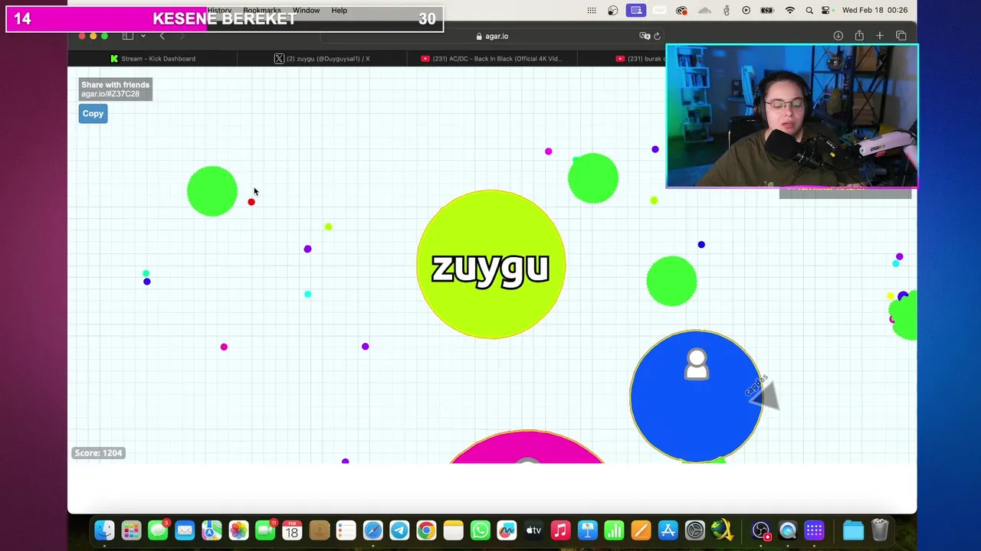Click the date and time in menu bar
981x551 pixels.
(874, 10)
